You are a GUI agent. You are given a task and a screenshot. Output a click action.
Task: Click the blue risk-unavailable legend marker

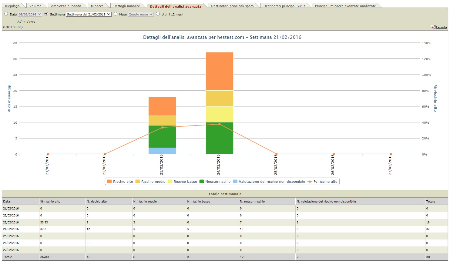click(x=235, y=182)
